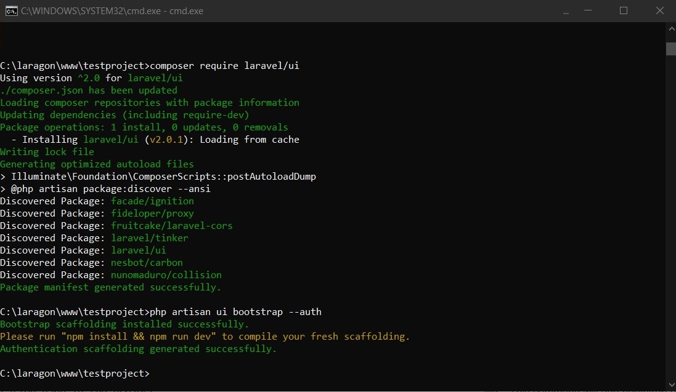Click the "nunomaduro/collision" package name
The height and width of the screenshot is (392, 676).
tap(166, 275)
